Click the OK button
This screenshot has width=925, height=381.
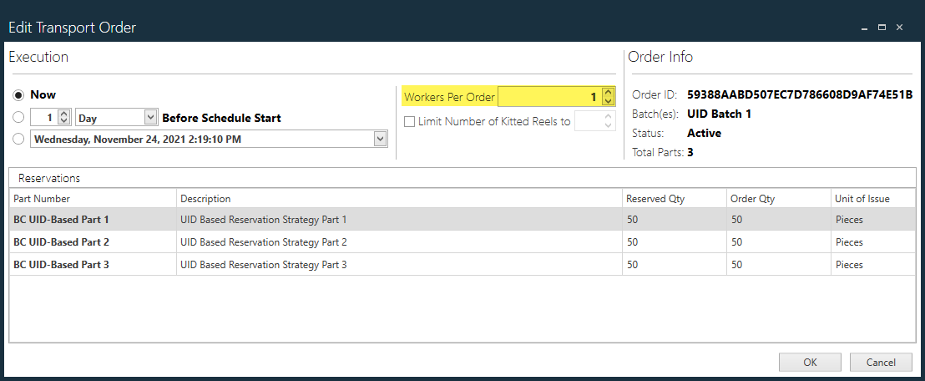pyautogui.click(x=810, y=363)
